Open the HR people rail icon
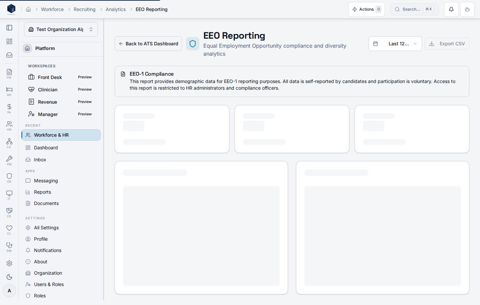The width and height of the screenshot is (480, 305). (9, 126)
